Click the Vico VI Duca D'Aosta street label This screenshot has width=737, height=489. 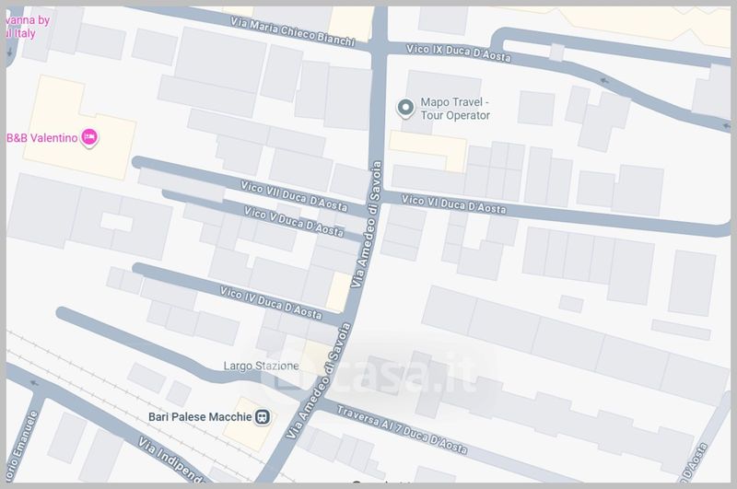pyautogui.click(x=453, y=204)
